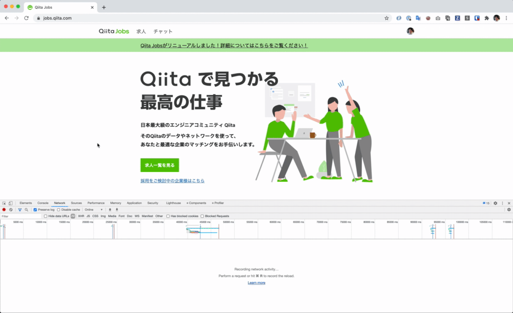Image resolution: width=513 pixels, height=313 pixels.
Task: Click the green renewal announcement banner link
Action: 224,46
